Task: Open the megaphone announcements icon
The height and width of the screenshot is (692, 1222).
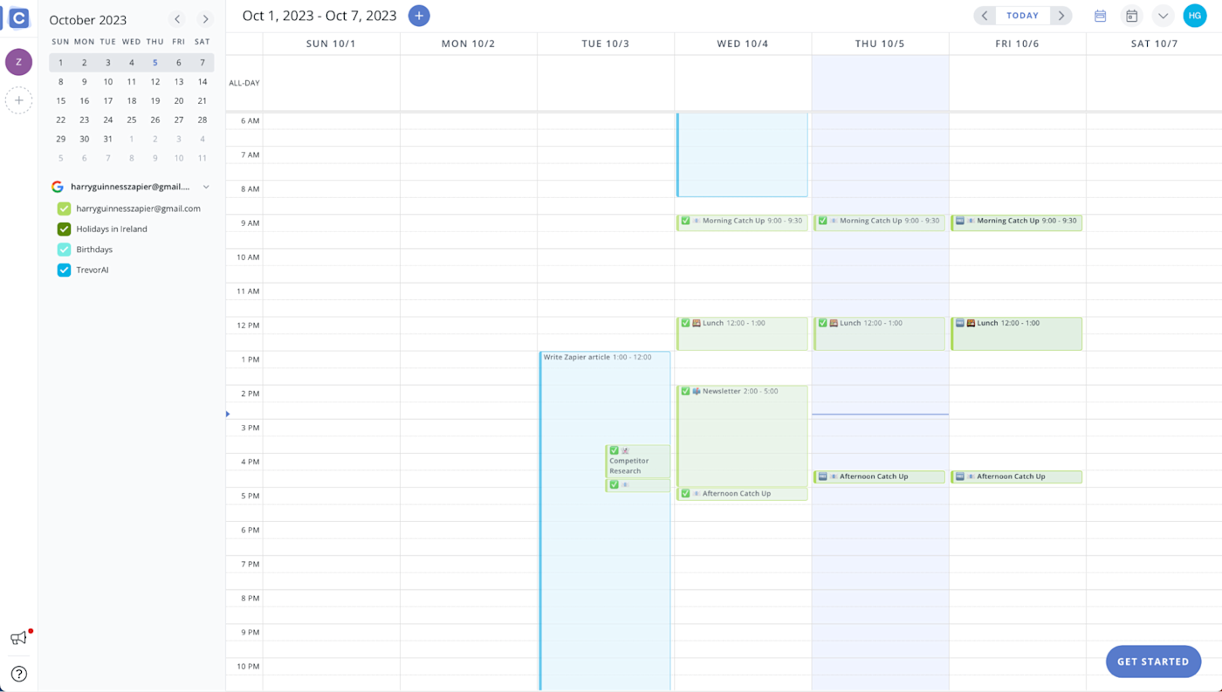Action: (18, 638)
